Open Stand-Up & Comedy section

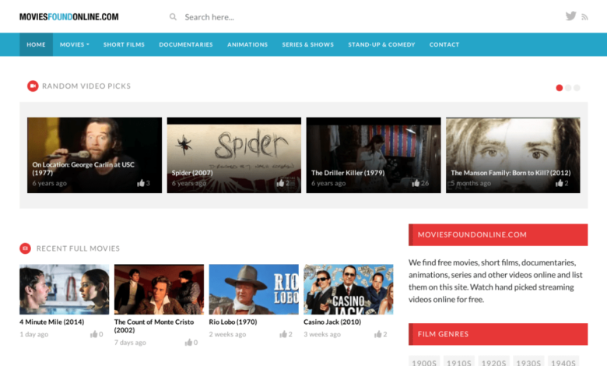click(381, 44)
